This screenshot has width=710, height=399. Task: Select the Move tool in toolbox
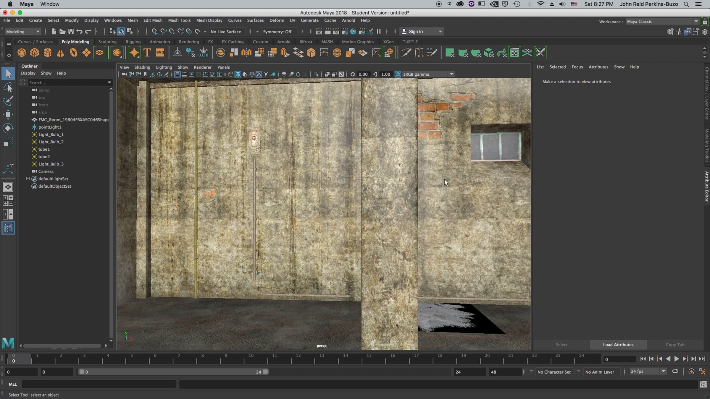(8, 114)
